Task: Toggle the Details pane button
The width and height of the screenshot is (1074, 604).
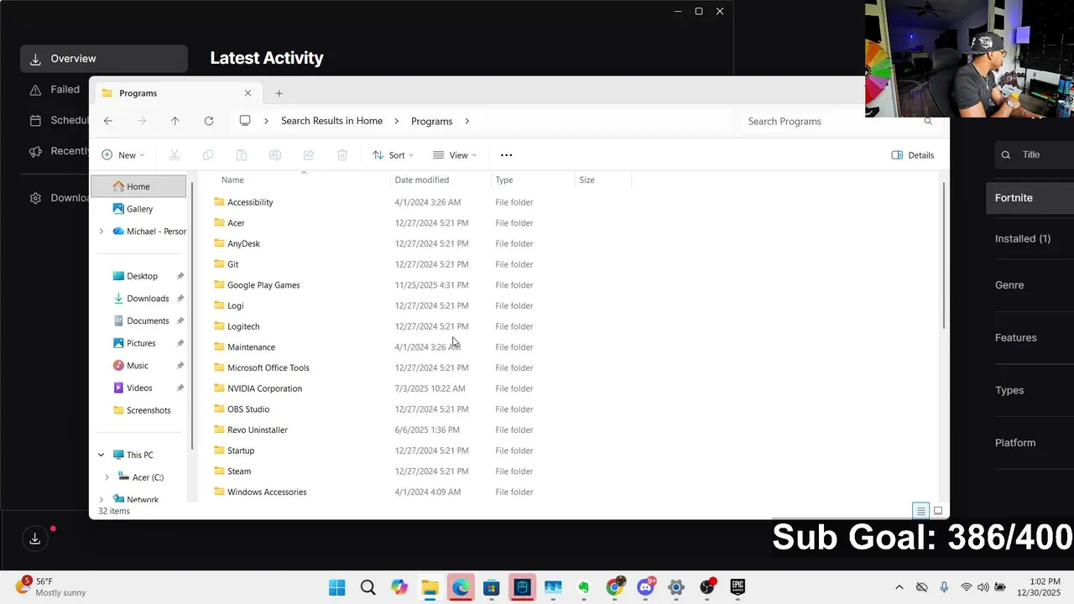Action: (912, 155)
